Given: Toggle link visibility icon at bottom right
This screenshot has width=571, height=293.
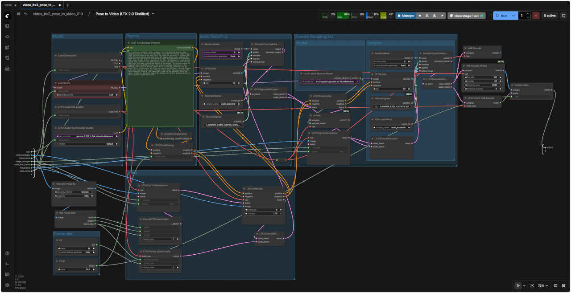Looking at the screenshot, I should pos(563,285).
